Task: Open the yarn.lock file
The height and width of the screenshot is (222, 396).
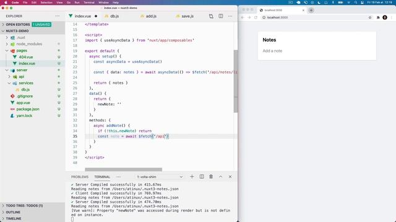Action: point(24,116)
